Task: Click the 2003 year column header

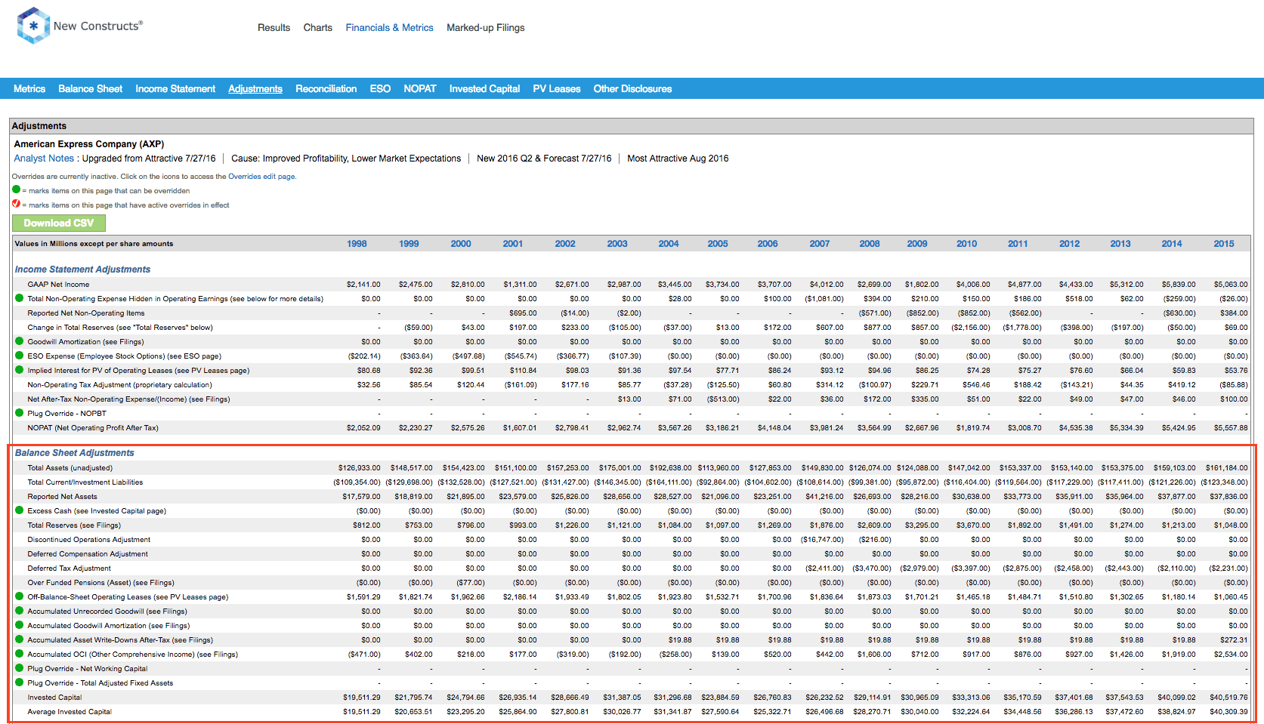Action: (x=617, y=244)
